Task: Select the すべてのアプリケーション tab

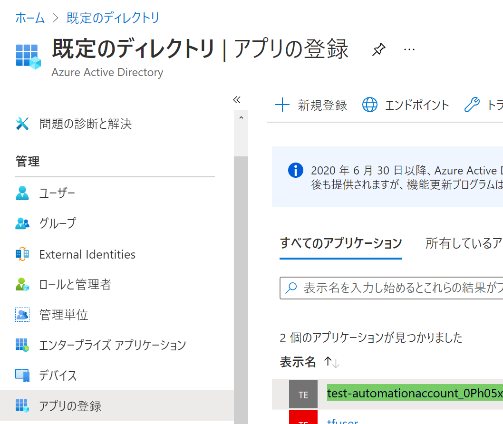Action: 341,243
